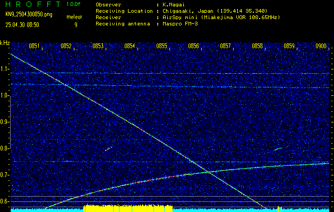
Task: Click the kHz axis unit label
Action: pyautogui.click(x=5, y=43)
